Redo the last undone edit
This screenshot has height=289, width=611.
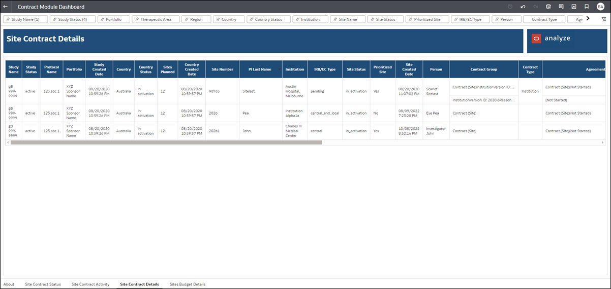tap(536, 7)
